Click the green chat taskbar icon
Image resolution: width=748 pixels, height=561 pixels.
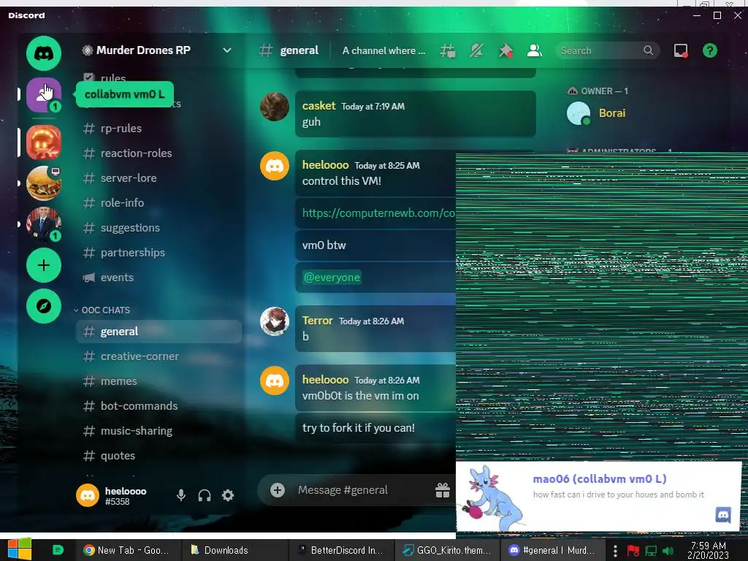point(58,550)
